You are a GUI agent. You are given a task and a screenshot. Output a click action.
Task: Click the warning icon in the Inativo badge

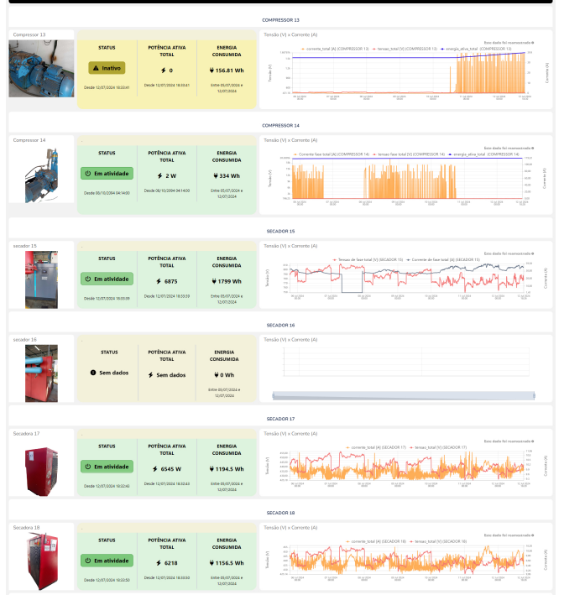pyautogui.click(x=96, y=68)
